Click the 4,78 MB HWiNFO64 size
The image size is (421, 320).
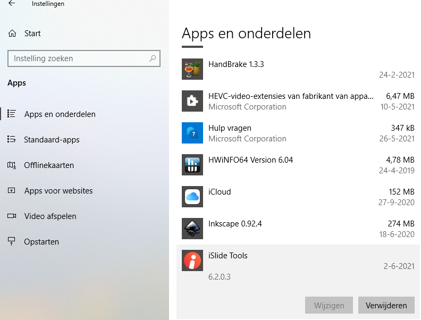(x=400, y=160)
